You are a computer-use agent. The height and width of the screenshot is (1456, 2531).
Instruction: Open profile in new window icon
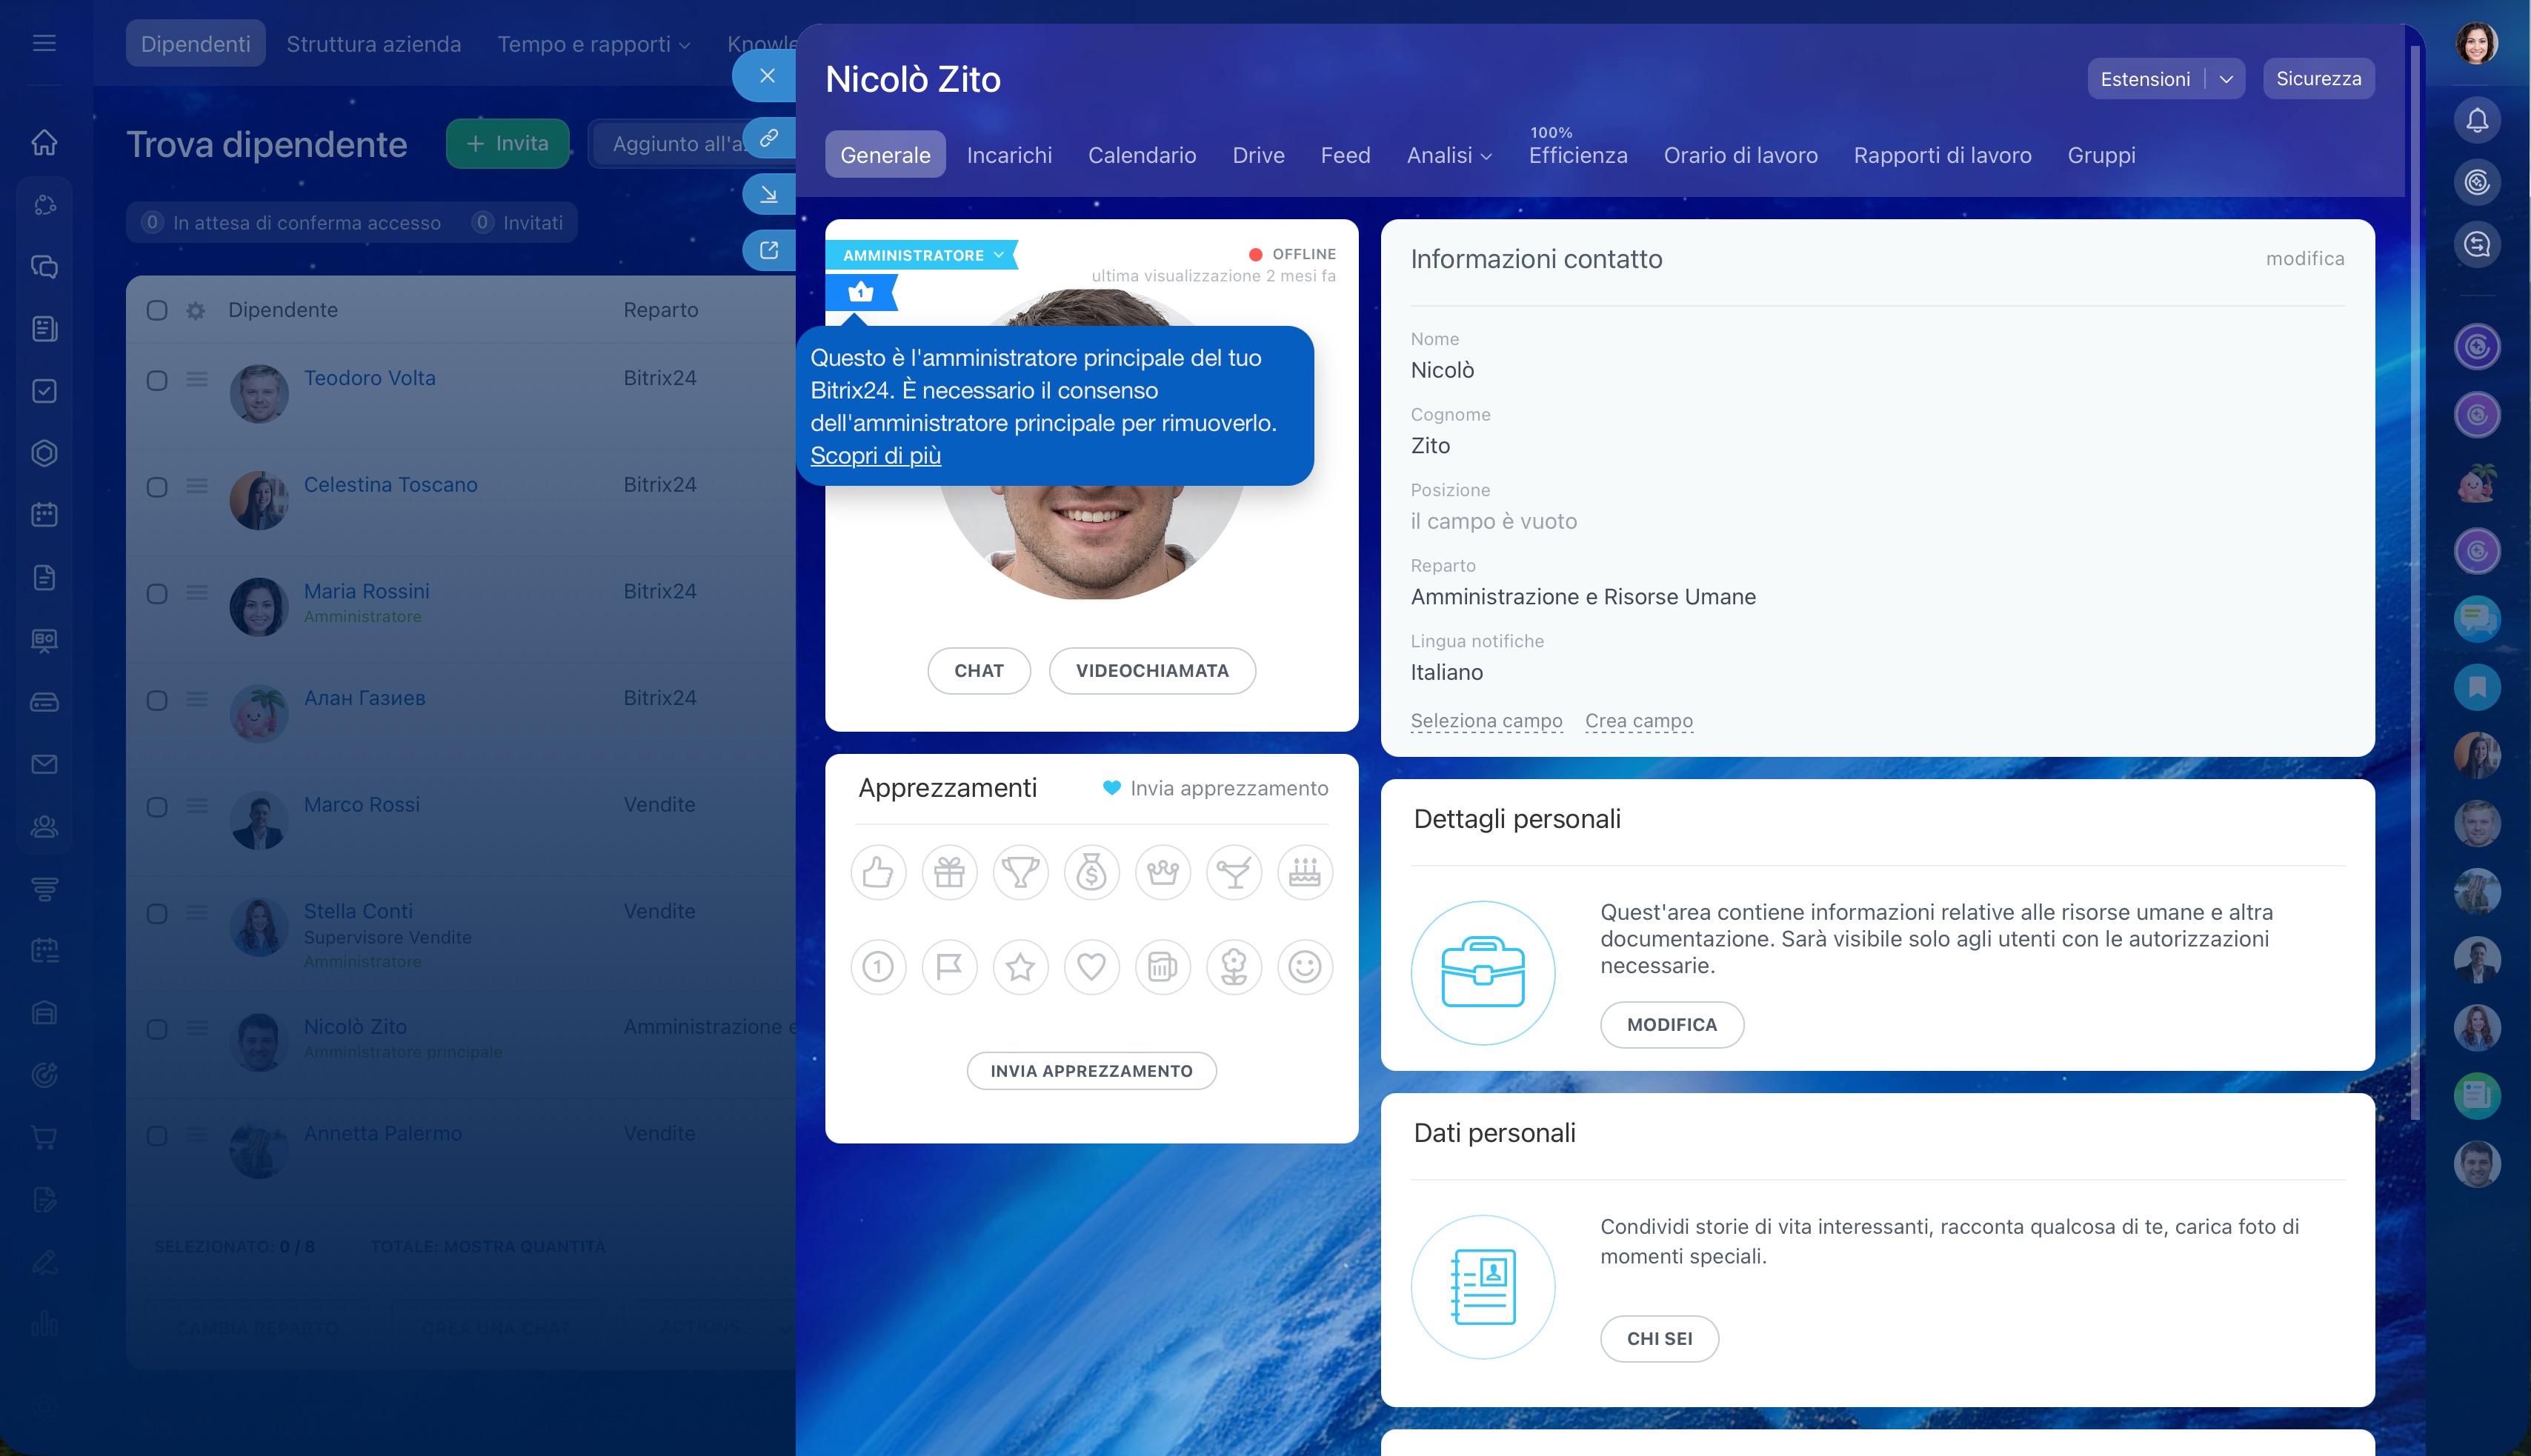pyautogui.click(x=768, y=250)
